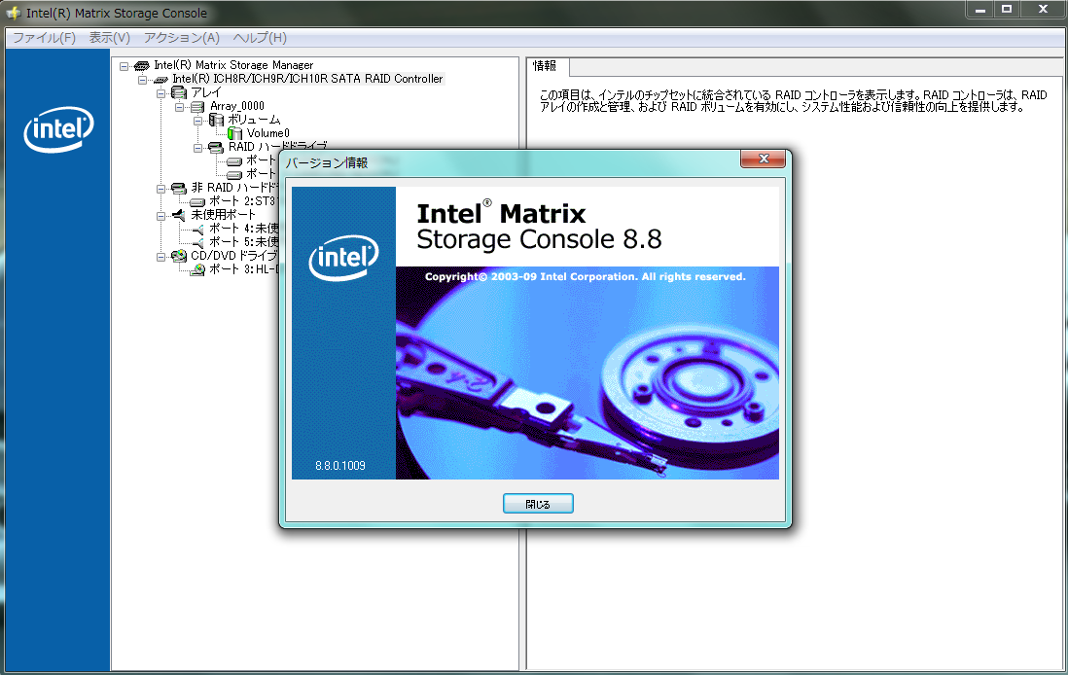This screenshot has height=675, width=1068.
Task: Select "Intel(R) ICH8R/ICH9R/ICH10R SATA RAID Controller" row
Action: pyautogui.click(x=307, y=79)
